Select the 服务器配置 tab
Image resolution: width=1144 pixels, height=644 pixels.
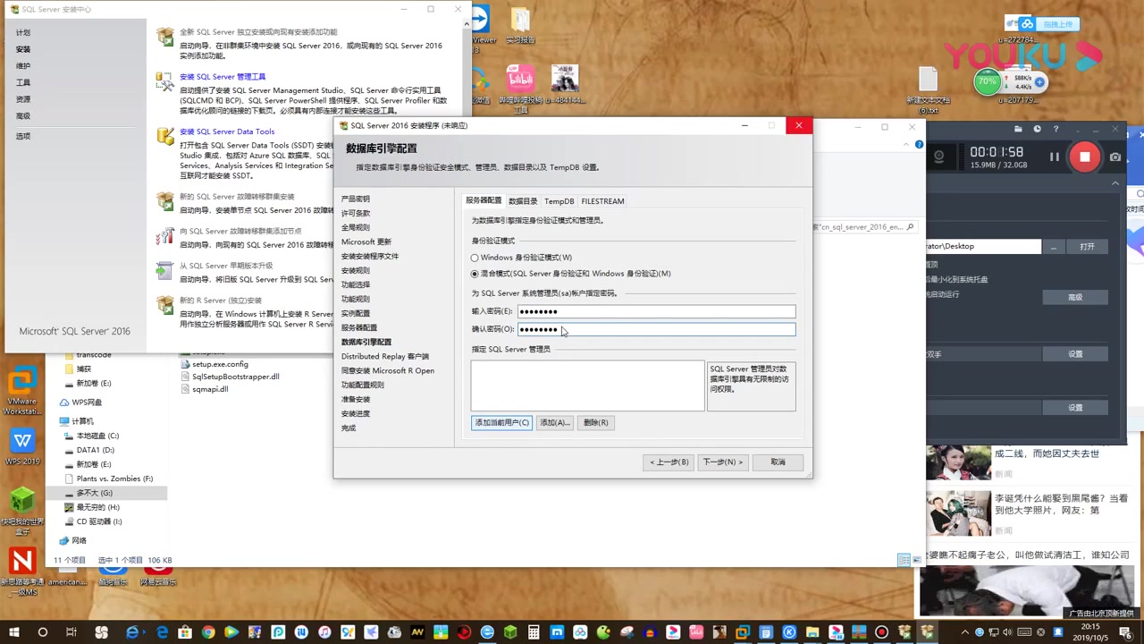coord(484,200)
